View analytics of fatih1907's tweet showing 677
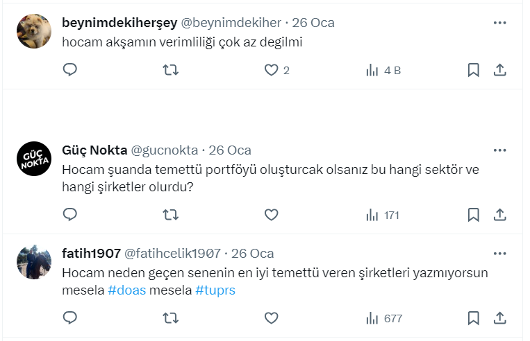This screenshot has width=530, height=341. (x=384, y=318)
